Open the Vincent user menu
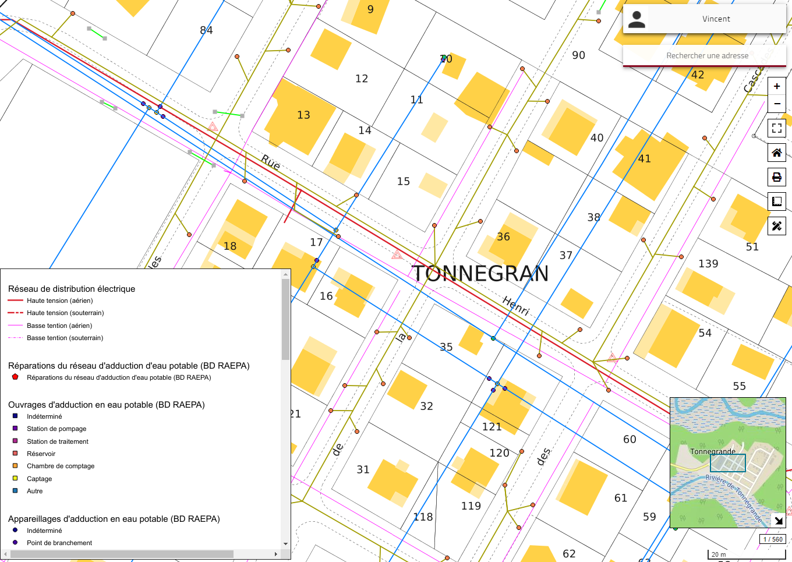The image size is (792, 562). (716, 19)
